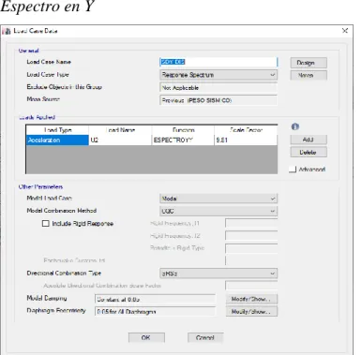362x355 pixels.
Task: Click the U2 load name cell
Action: pos(120,141)
